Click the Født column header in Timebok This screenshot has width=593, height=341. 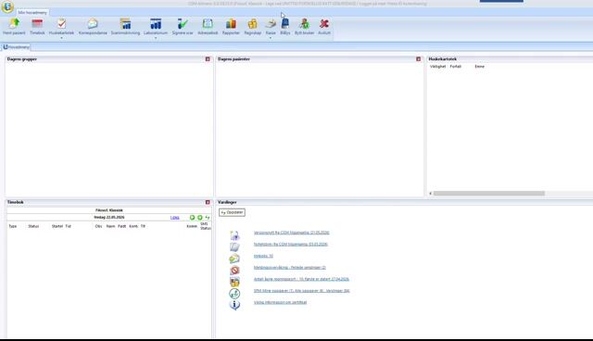[x=121, y=226]
